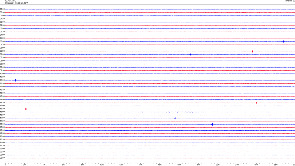Select the blue event spike on the 17:00 trace
The height and width of the screenshot is (166, 295).
(175, 118)
